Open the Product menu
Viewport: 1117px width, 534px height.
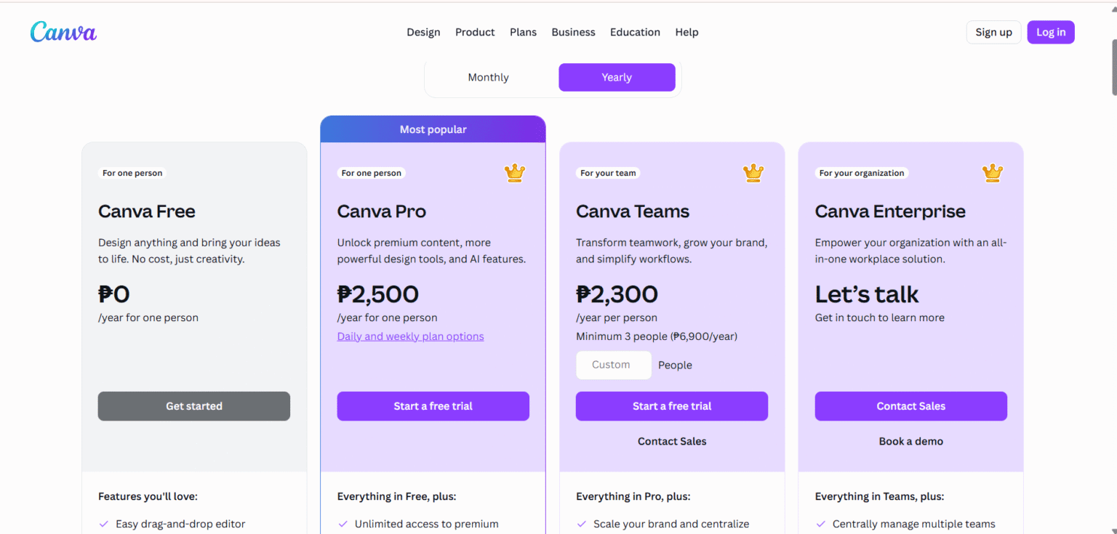[475, 32]
